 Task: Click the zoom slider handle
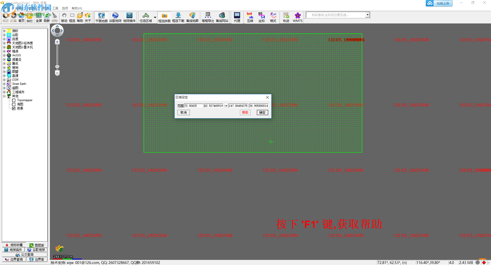pos(57,67)
